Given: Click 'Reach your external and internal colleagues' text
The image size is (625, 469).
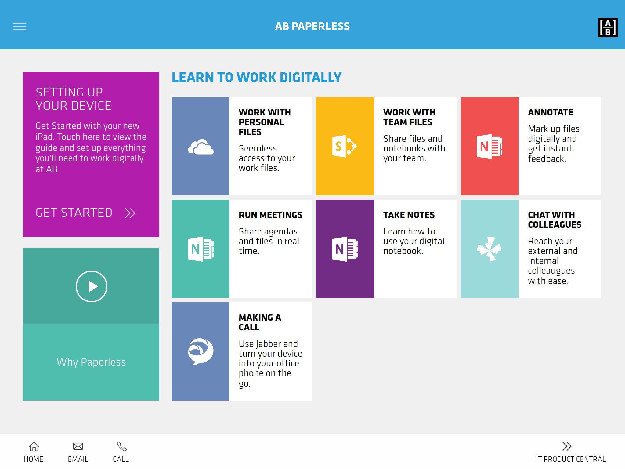Looking at the screenshot, I should 553,261.
